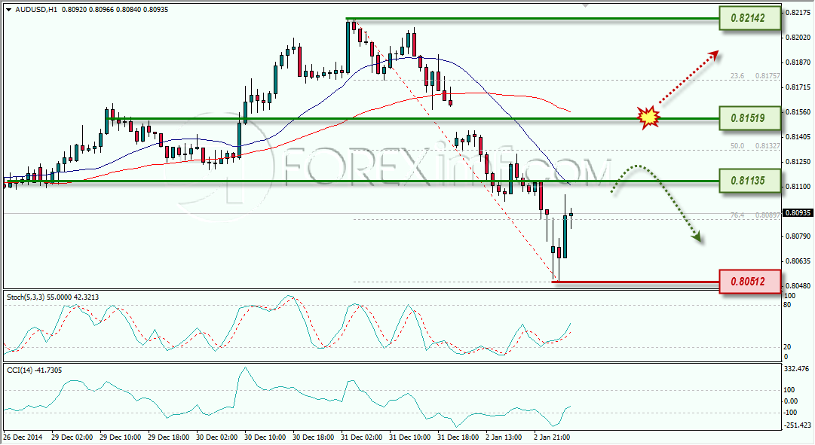The image size is (815, 445).
Task: Click the 30 Dec 18:00 time label
Action: coord(314,437)
